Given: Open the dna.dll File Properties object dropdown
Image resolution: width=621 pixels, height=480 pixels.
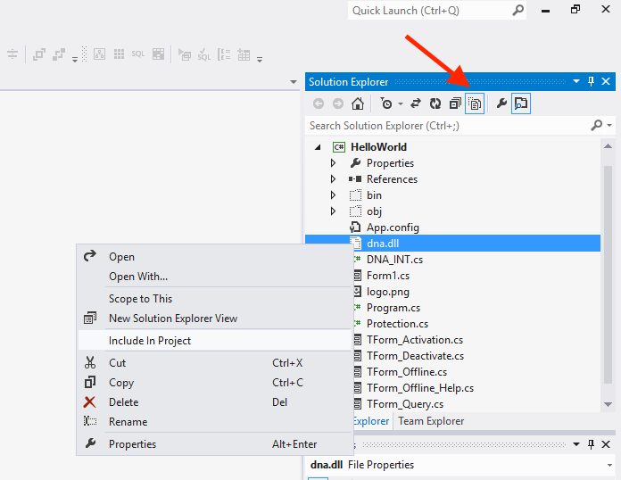Looking at the screenshot, I should tap(609, 465).
